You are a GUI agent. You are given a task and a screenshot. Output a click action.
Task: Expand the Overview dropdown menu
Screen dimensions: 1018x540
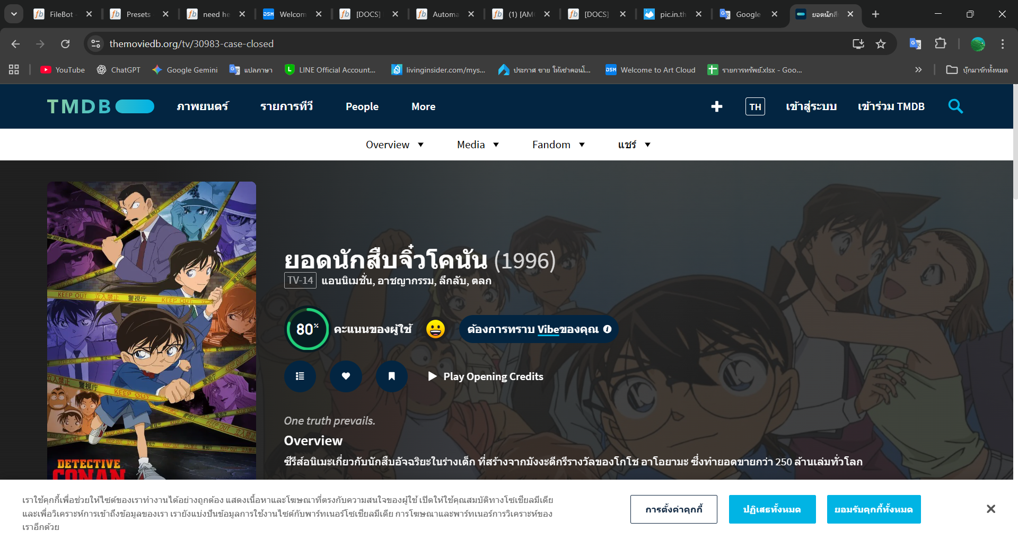(x=394, y=145)
